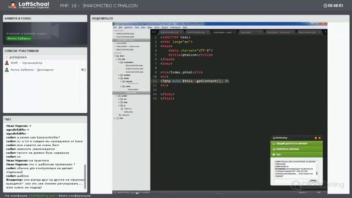The height and width of the screenshot is (198, 352).
Task: Click the public folder icon
Action: pos(120,96)
